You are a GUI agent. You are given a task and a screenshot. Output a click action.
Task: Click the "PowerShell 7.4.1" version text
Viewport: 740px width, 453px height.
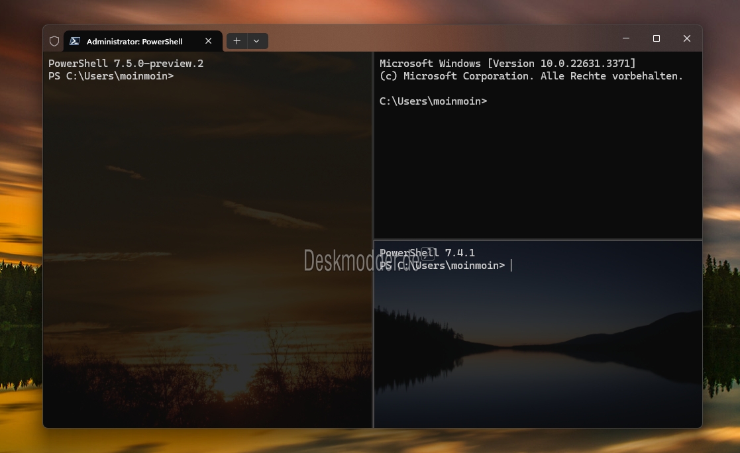pos(427,253)
